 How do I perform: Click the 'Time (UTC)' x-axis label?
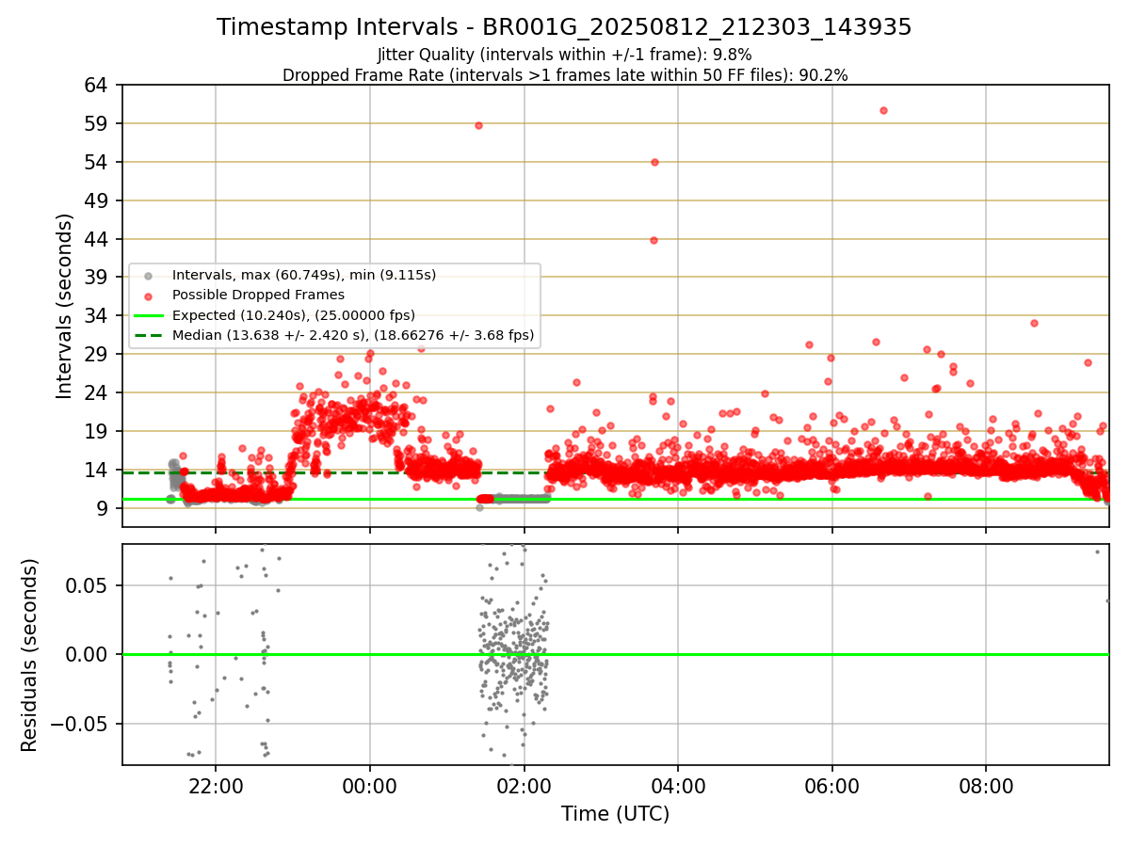(x=615, y=814)
